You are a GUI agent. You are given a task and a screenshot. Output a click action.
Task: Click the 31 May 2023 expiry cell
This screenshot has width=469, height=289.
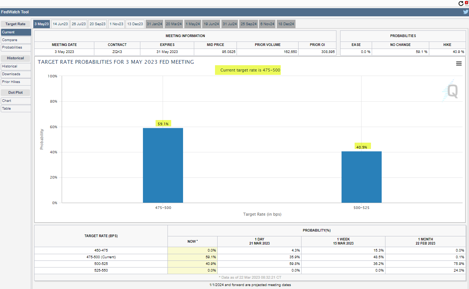coord(167,52)
